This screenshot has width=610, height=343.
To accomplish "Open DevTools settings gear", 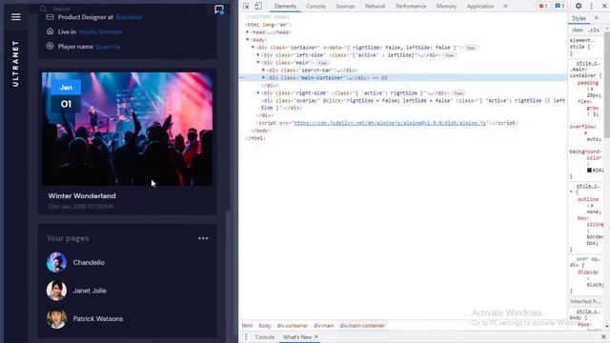I will point(579,6).
